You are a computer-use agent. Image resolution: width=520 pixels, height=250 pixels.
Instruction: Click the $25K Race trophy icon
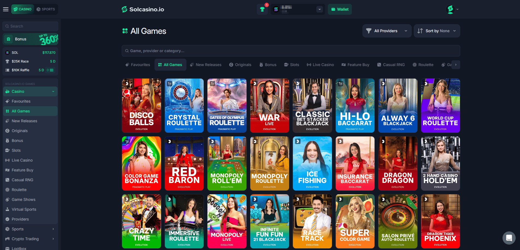7,61
